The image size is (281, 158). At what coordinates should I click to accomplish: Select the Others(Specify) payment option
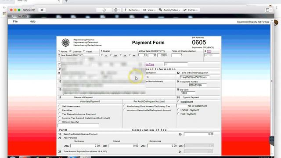tap(60, 122)
